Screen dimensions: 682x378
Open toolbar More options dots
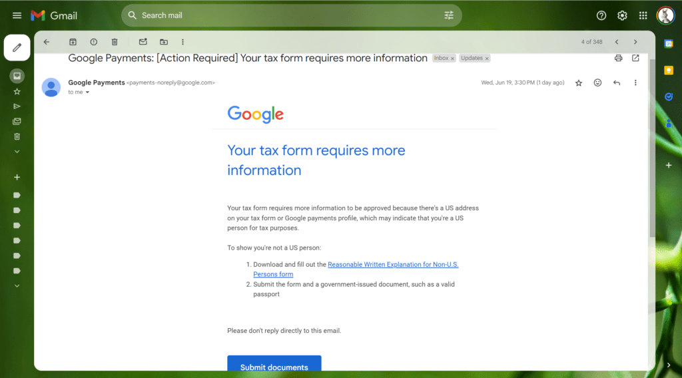coord(182,42)
